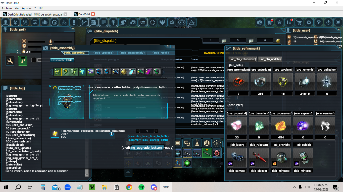Select the first highlighted recipe icon in assembly
Viewport: 343px width, 192px height.
click(x=58, y=72)
